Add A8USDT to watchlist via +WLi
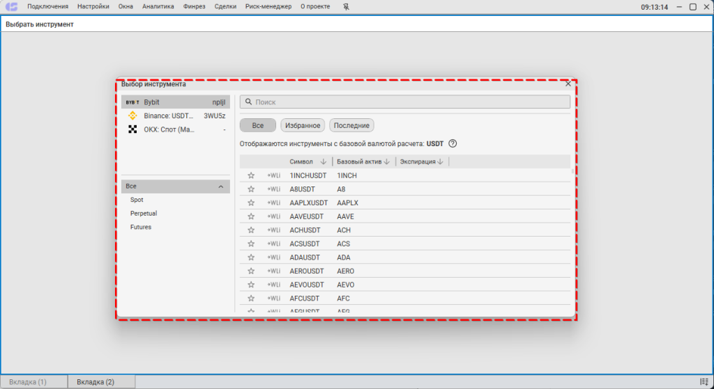 click(273, 189)
